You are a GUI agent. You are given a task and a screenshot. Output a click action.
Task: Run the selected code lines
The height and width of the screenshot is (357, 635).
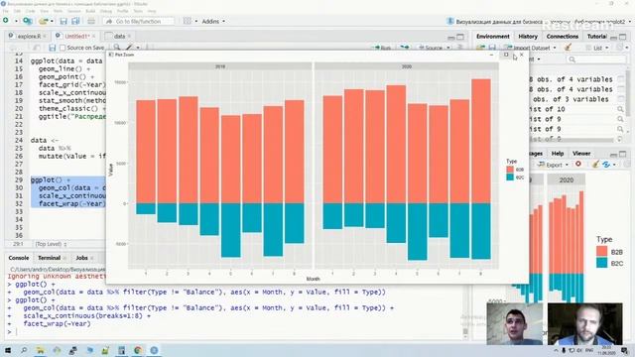(382, 48)
